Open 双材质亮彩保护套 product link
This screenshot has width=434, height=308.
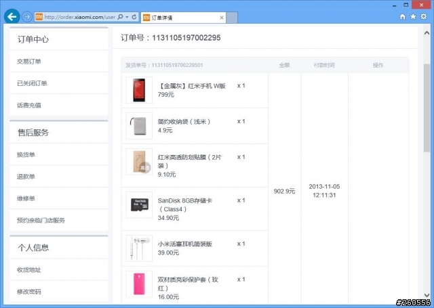[x=188, y=284]
